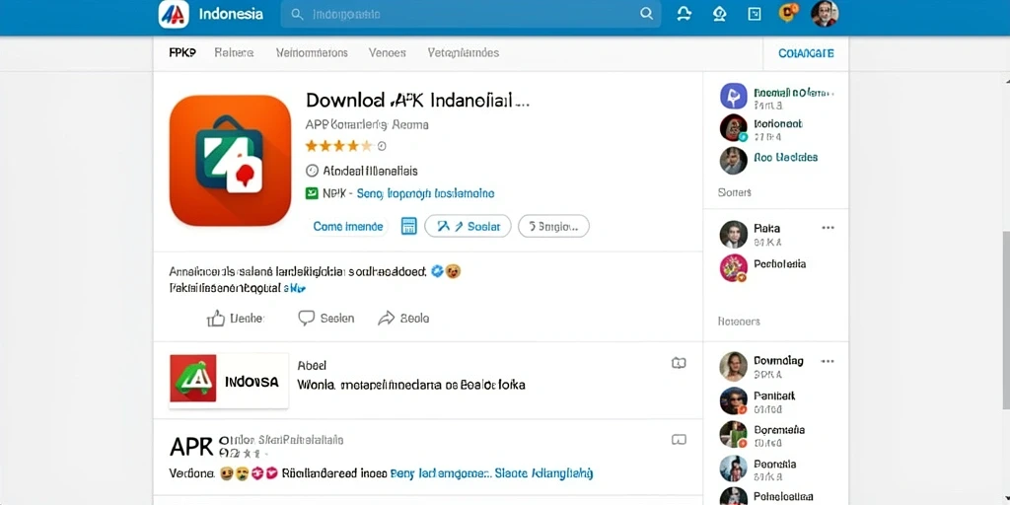Open the user profile avatar in header
This screenshot has height=505, width=1010.
(825, 14)
